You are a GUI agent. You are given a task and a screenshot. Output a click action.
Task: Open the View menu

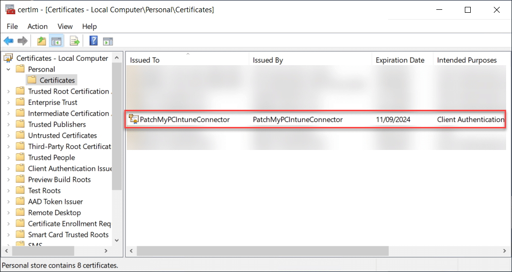(x=65, y=26)
